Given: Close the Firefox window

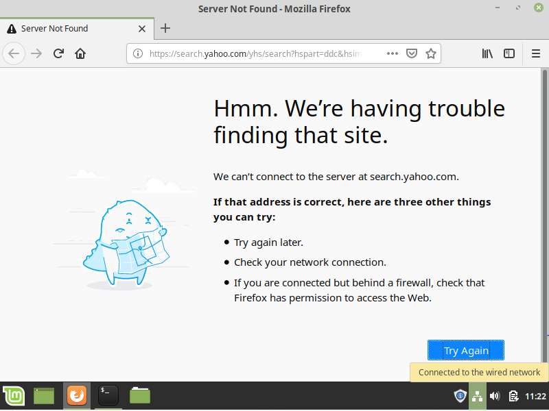Looking at the screenshot, I should tap(539, 8).
